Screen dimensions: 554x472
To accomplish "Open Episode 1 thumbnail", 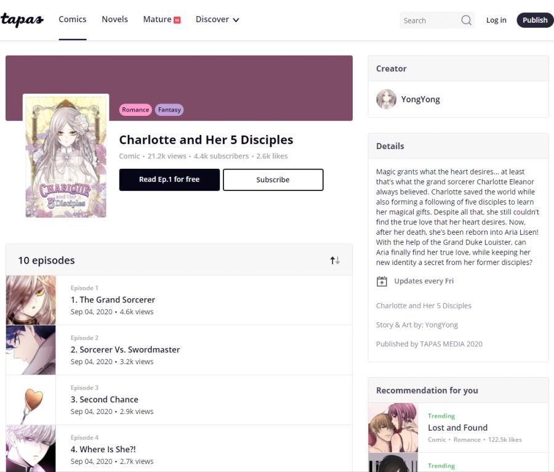I will (x=31, y=300).
